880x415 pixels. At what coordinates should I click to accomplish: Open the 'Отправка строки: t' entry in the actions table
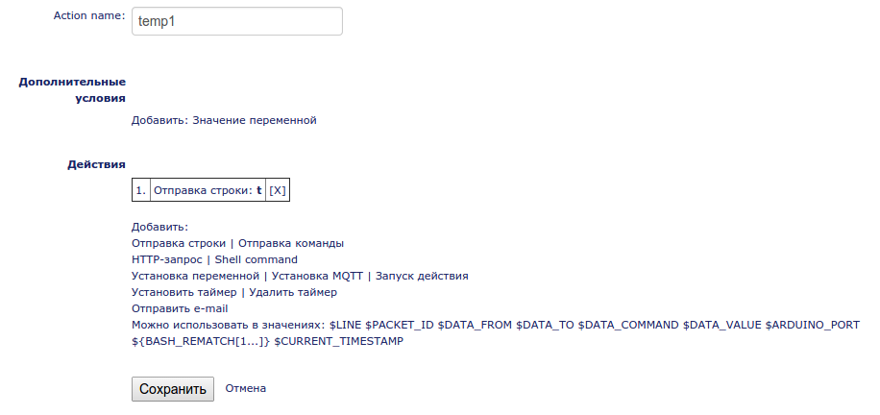pyautogui.click(x=208, y=191)
